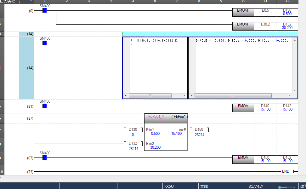The width and height of the screenshot is (306, 189).
Task: Select the EMOVP instruction with E0.5
Action: [243, 12]
